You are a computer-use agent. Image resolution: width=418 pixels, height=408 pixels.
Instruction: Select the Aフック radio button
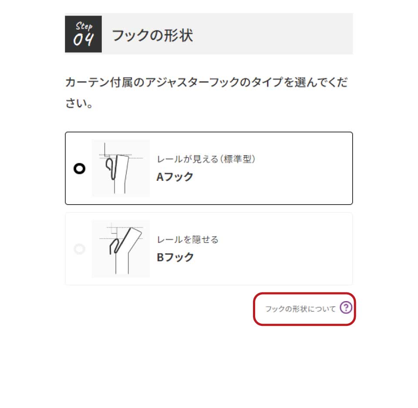point(79,168)
